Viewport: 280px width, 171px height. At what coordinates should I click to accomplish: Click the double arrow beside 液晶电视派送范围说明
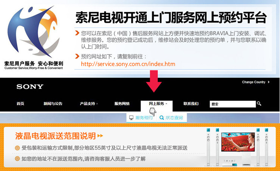pos(100,136)
